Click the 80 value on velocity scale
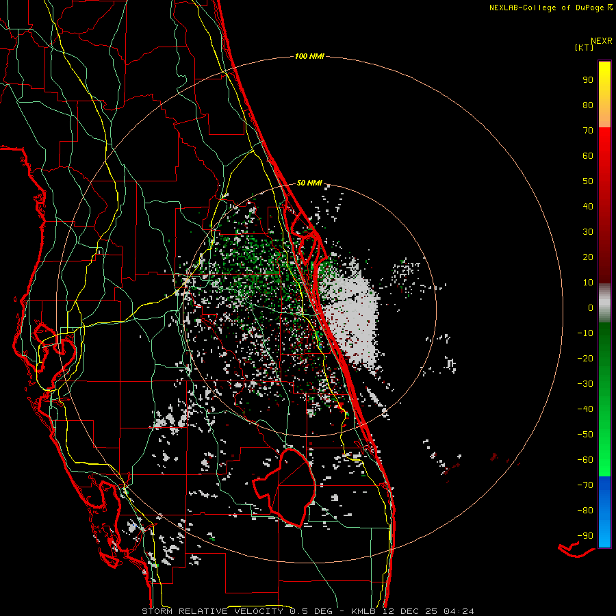 click(588, 105)
